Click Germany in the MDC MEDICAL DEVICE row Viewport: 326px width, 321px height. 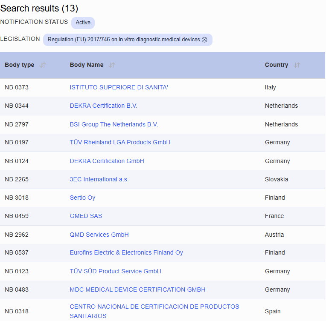(x=277, y=289)
